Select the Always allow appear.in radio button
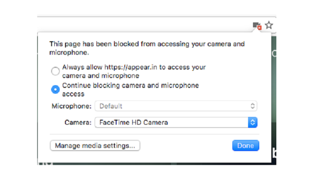This screenshot has width=314, height=182. [55, 71]
